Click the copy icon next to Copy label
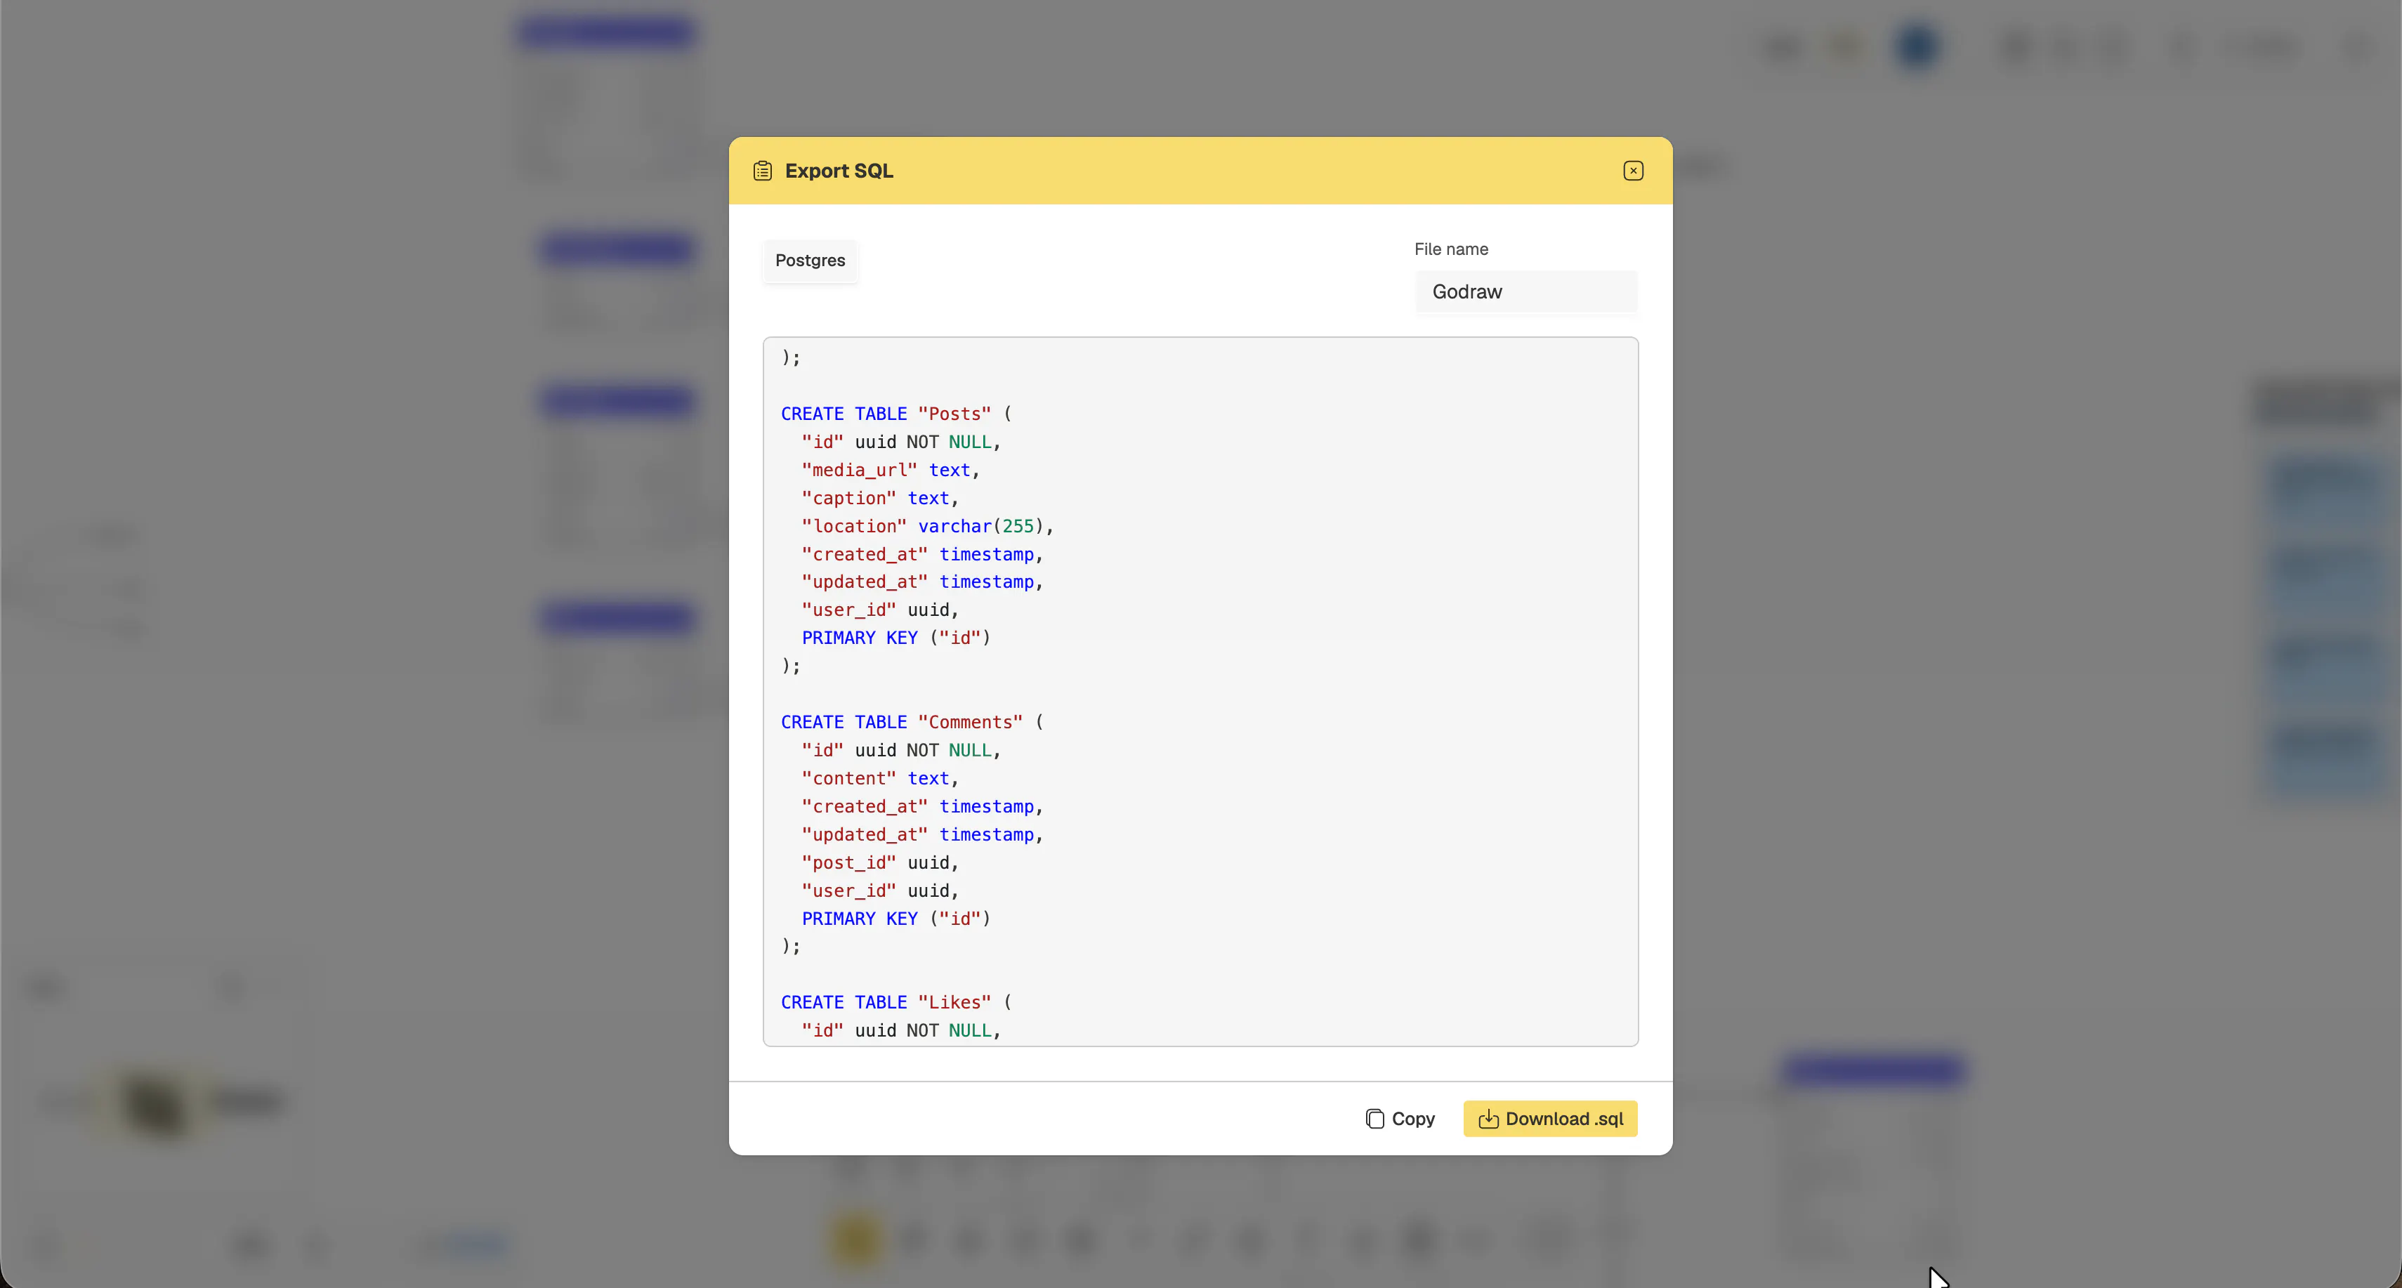The height and width of the screenshot is (1288, 2402). [x=1374, y=1118]
